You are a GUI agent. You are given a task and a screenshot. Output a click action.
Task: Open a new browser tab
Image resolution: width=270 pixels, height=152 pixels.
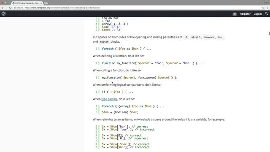point(46,3)
